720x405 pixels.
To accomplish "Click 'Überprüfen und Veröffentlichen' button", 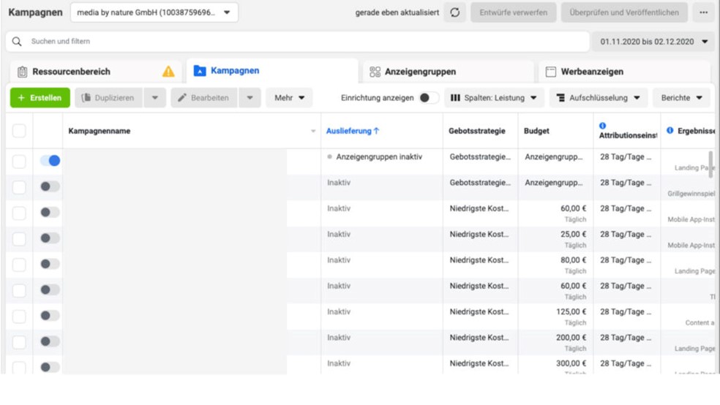I will point(624,12).
